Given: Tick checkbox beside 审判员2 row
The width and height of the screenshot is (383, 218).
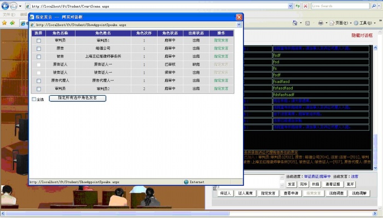Looking at the screenshot, I should point(39,89).
